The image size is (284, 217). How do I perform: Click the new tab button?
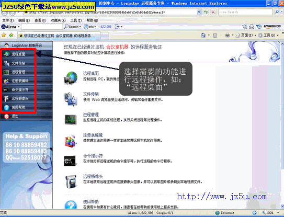point(105,36)
